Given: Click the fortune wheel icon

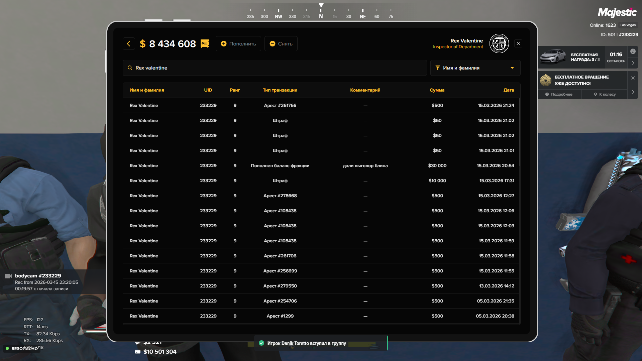Looking at the screenshot, I should point(546,80).
